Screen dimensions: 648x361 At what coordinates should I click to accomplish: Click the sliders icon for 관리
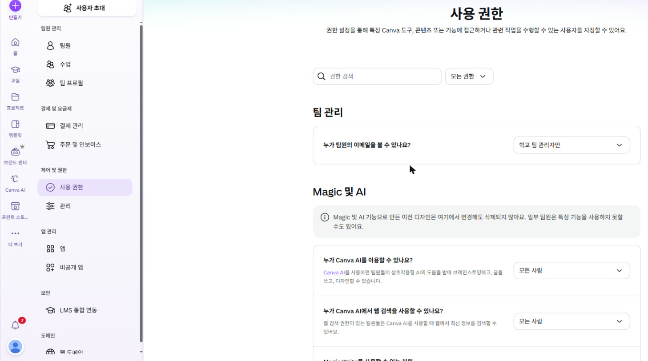(x=50, y=206)
